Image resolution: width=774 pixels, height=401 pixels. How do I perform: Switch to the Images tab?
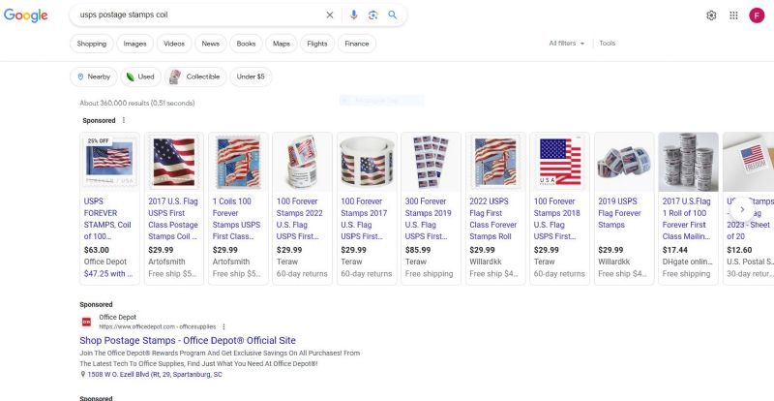coord(134,44)
